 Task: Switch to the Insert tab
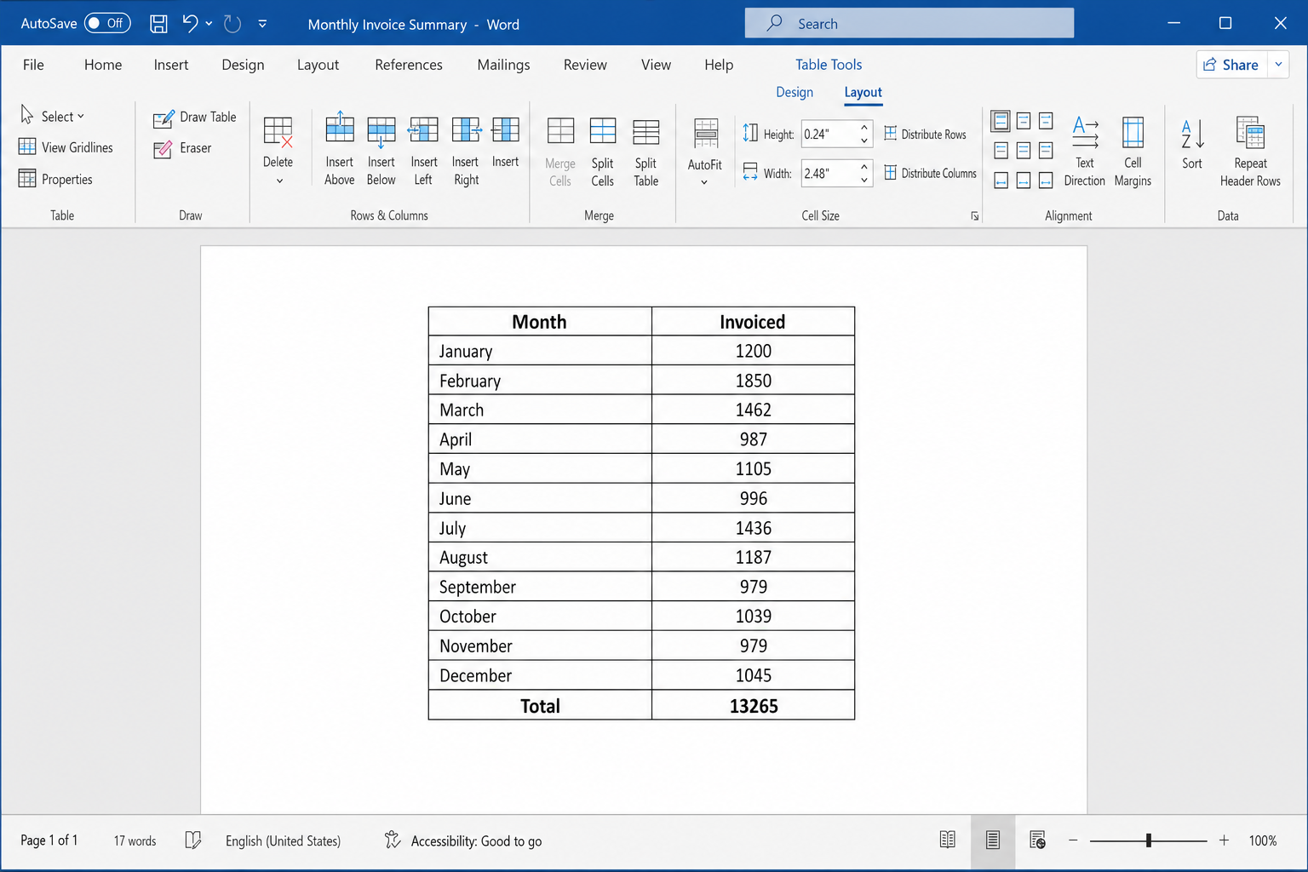click(171, 65)
